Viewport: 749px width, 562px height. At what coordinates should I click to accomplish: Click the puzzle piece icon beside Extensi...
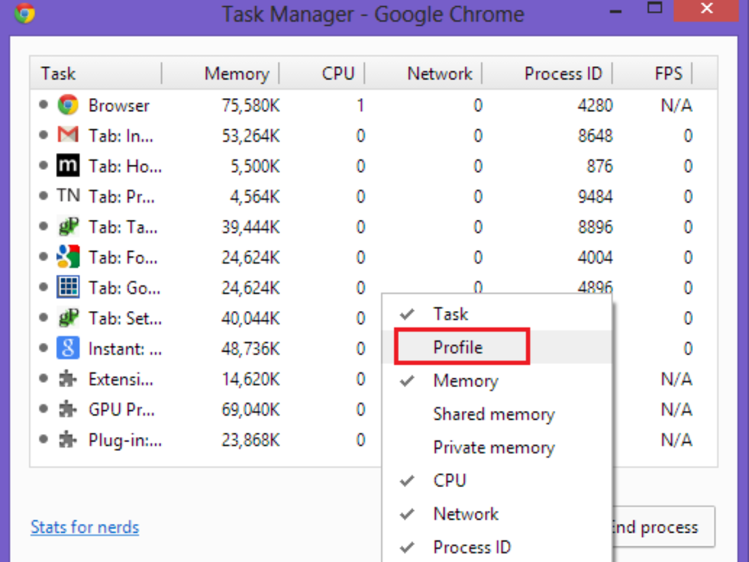coord(67,379)
